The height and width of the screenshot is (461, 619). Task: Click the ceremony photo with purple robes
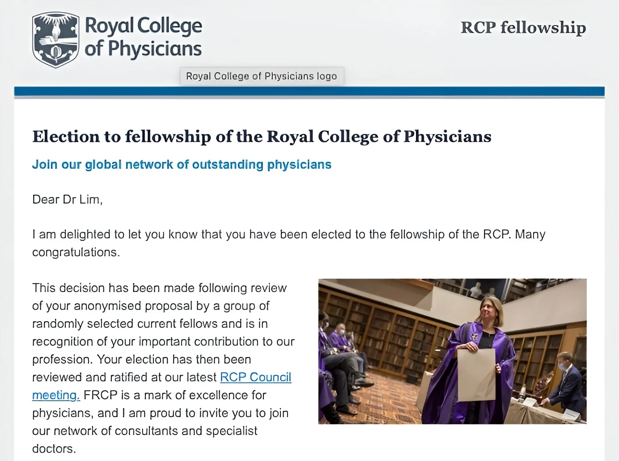pyautogui.click(x=452, y=351)
